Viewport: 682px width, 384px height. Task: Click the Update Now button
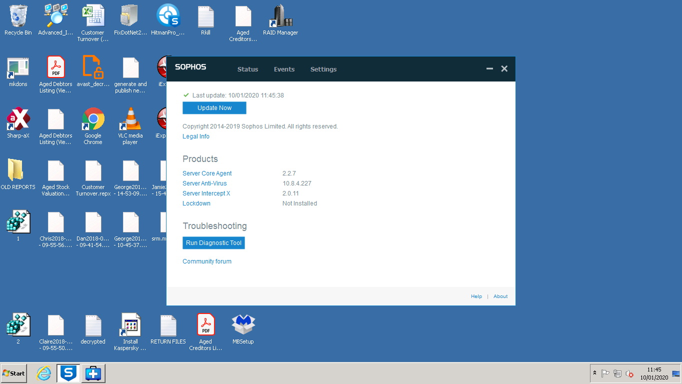(x=214, y=108)
